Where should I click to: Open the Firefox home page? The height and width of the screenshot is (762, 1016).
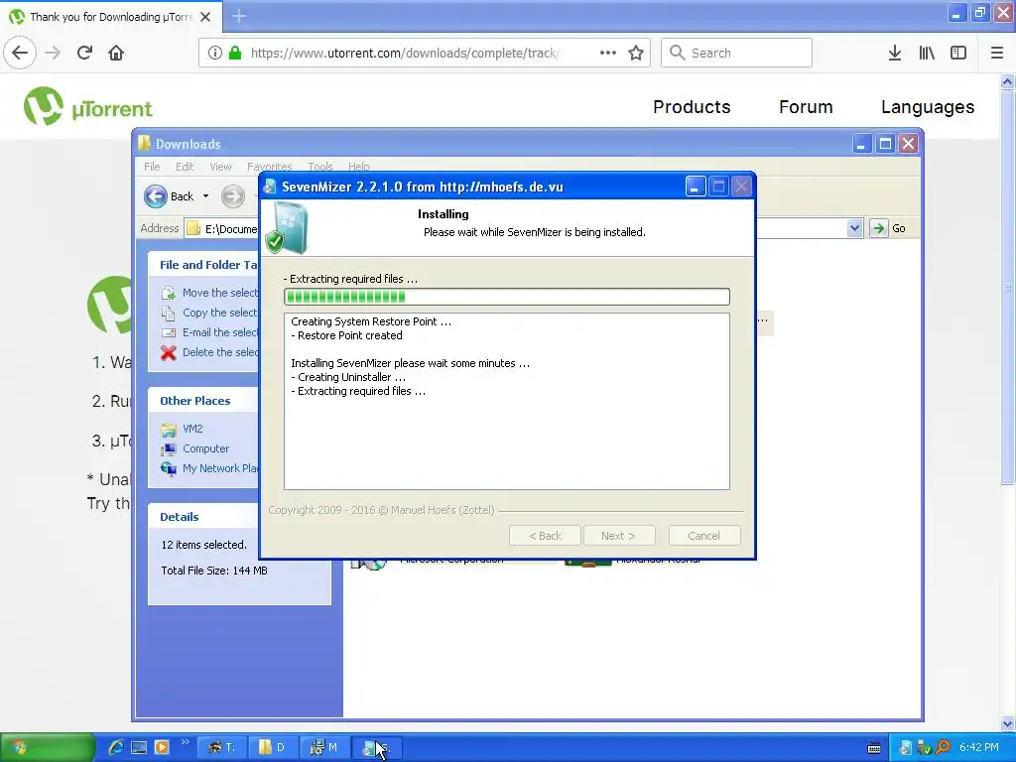pyautogui.click(x=116, y=53)
